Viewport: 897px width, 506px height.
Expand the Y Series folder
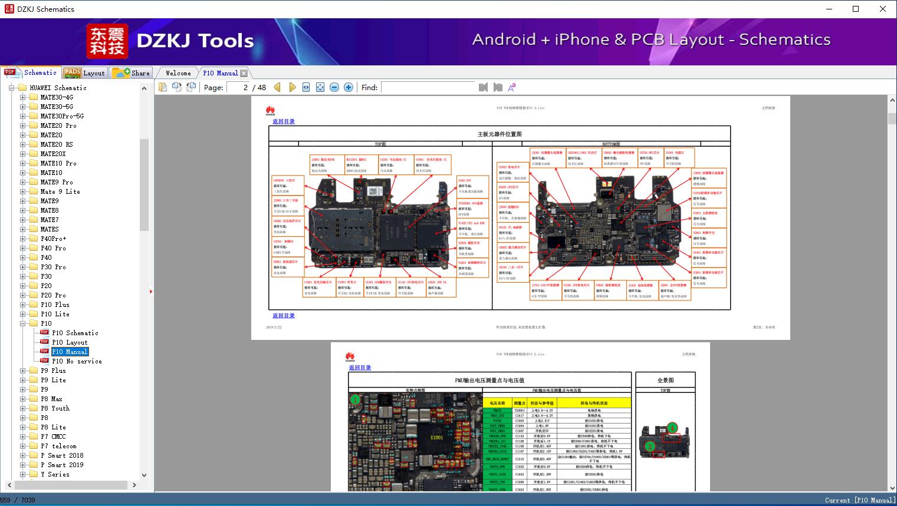click(22, 474)
